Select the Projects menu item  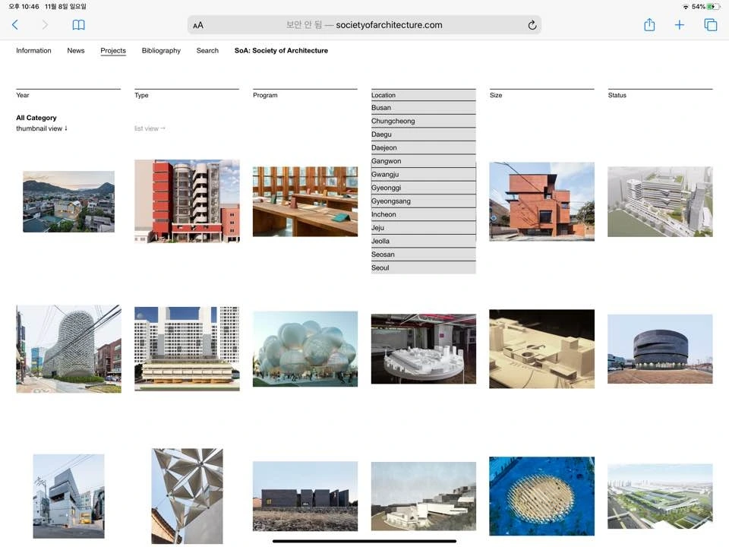pos(113,51)
